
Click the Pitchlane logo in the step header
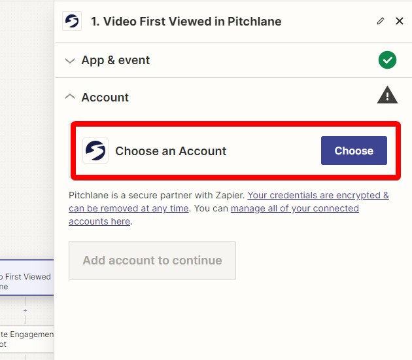(72, 21)
